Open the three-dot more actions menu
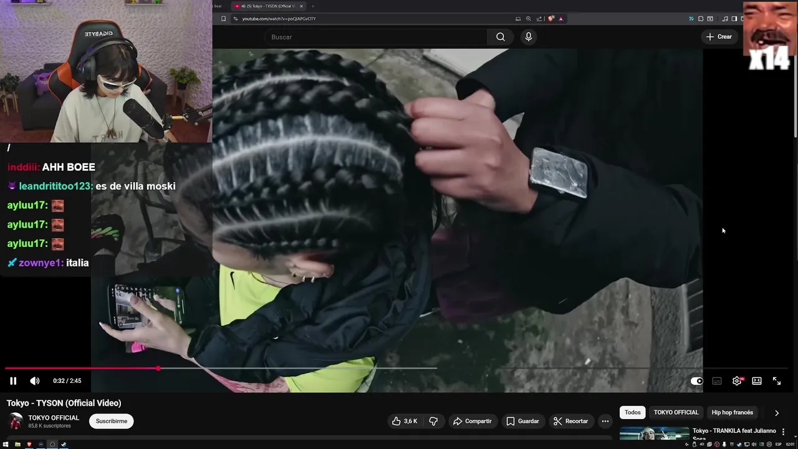Viewport: 798px width, 449px height. 605,422
